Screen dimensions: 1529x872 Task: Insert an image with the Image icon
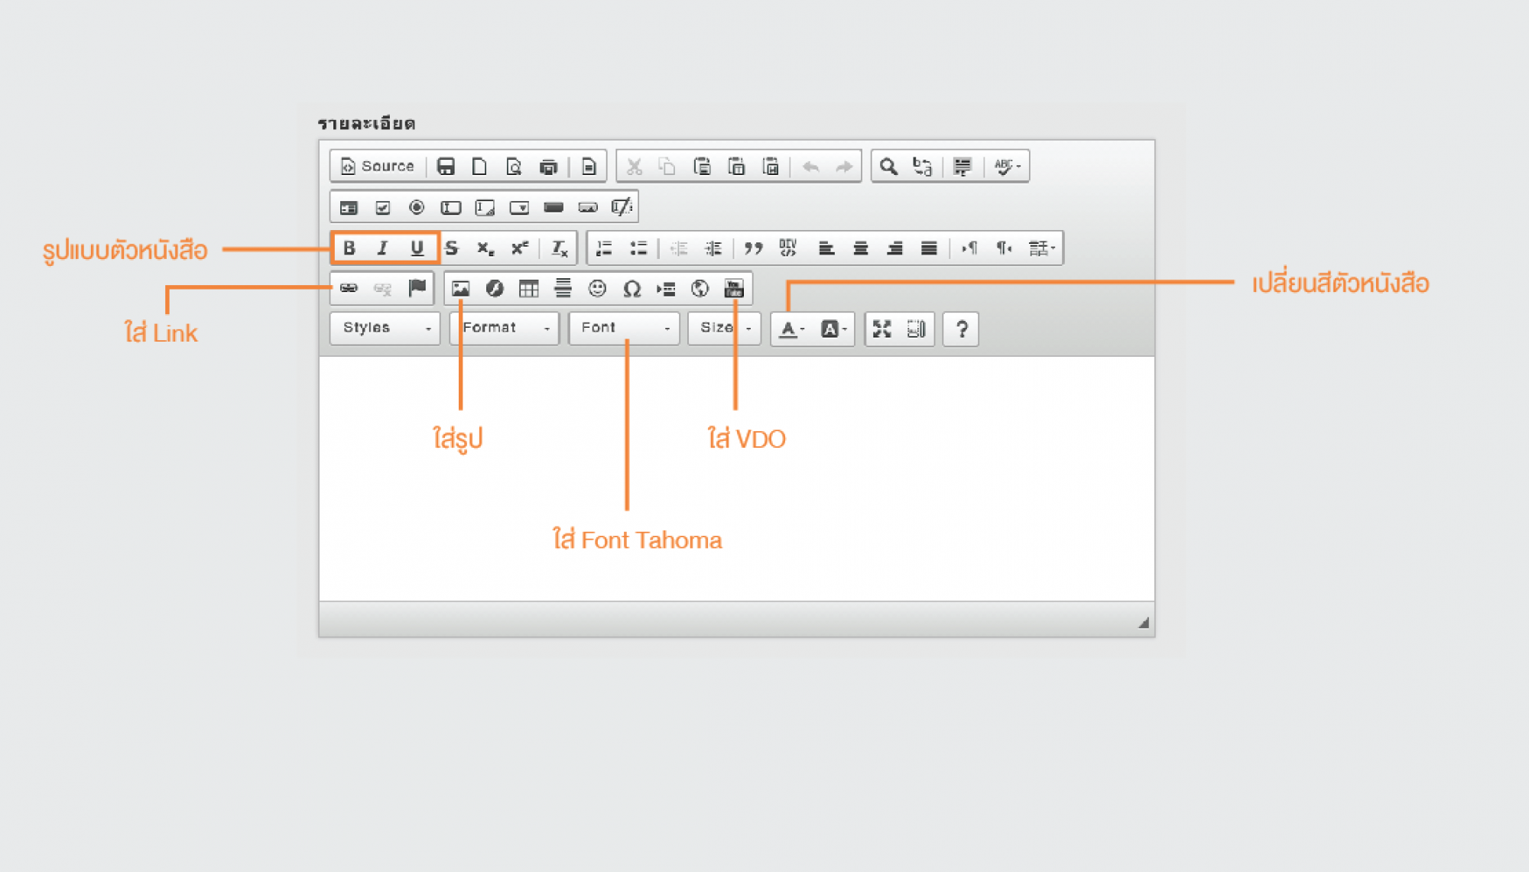[460, 288]
